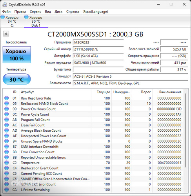The image size is (191, 196).
Task: Click the status orb for Reallocation Event Count
Action: point(6,168)
